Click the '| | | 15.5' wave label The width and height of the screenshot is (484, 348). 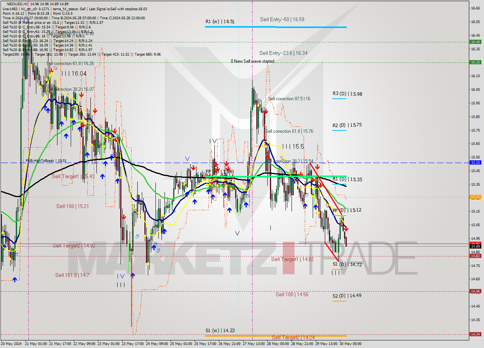pos(293,146)
